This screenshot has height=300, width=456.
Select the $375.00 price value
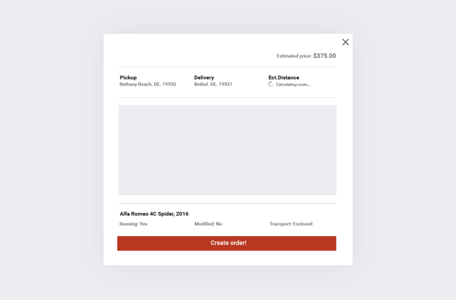324,56
